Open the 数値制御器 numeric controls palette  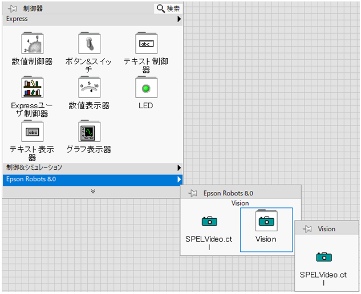32,43
